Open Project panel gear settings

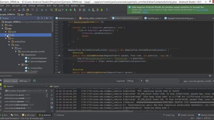click(x=47, y=18)
